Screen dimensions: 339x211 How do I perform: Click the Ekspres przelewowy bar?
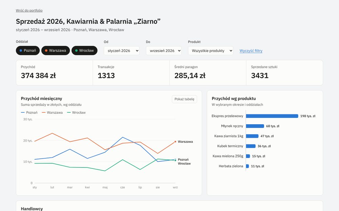pyautogui.click(x=272, y=116)
